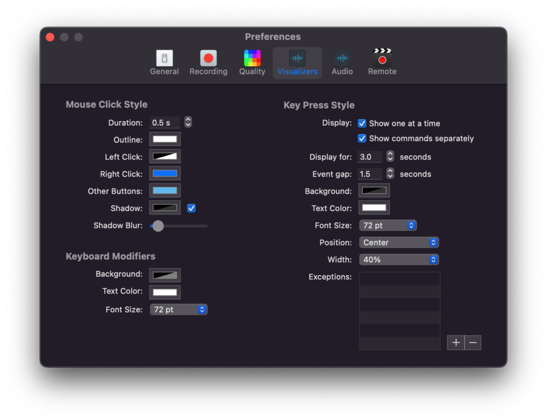The width and height of the screenshot is (547, 420).
Task: Open Keyboard Modifiers Background color well
Action: tap(165, 275)
